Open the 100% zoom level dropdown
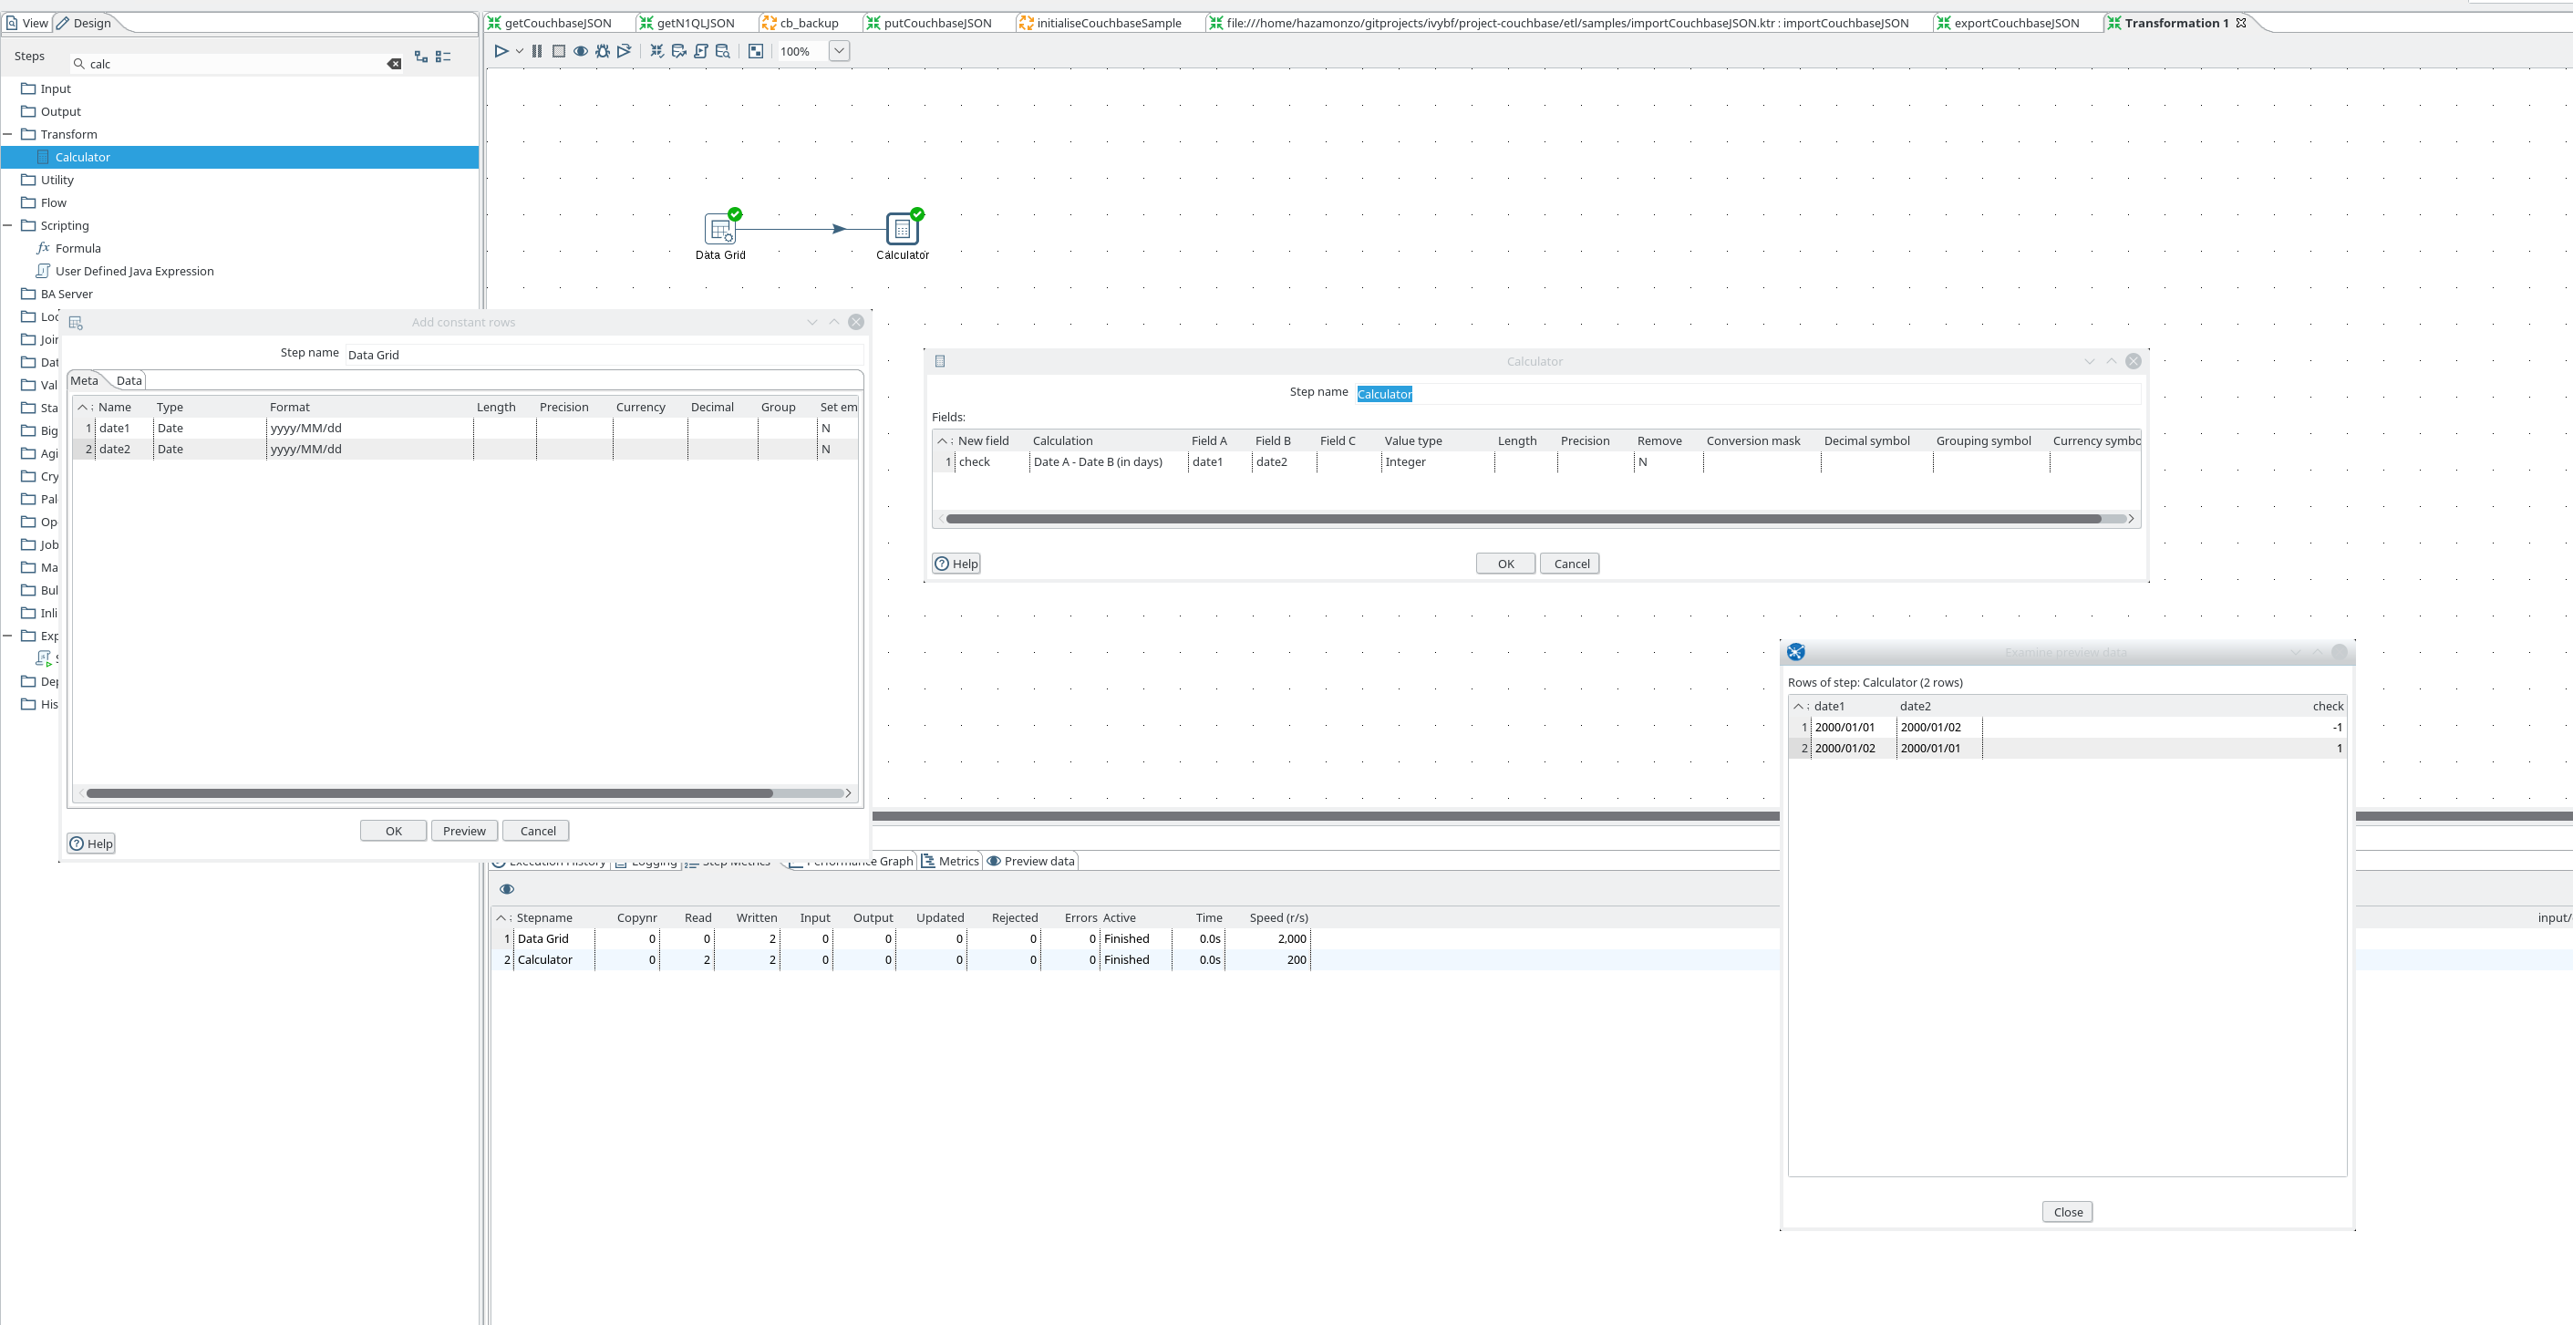2573x1325 pixels. point(839,51)
